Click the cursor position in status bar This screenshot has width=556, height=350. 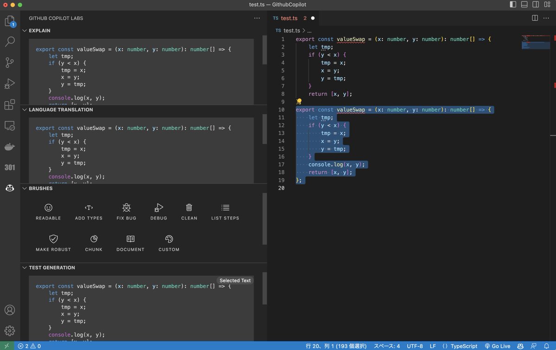336,346
